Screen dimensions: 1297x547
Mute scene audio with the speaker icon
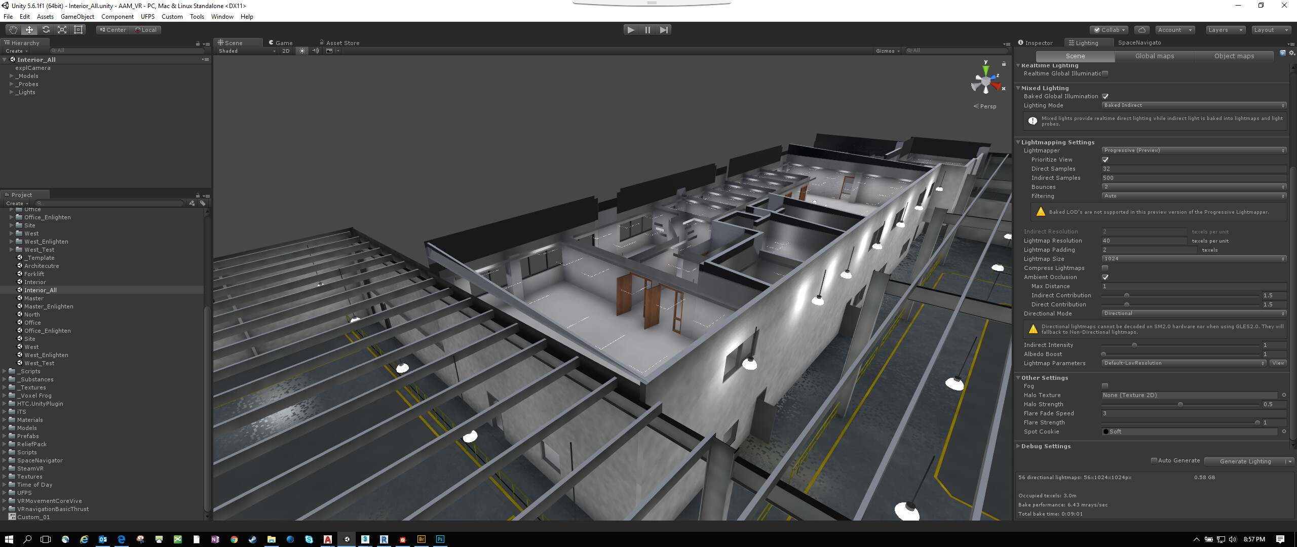pyautogui.click(x=315, y=51)
